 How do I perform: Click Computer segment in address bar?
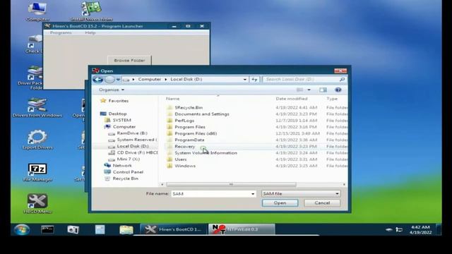(x=149, y=79)
